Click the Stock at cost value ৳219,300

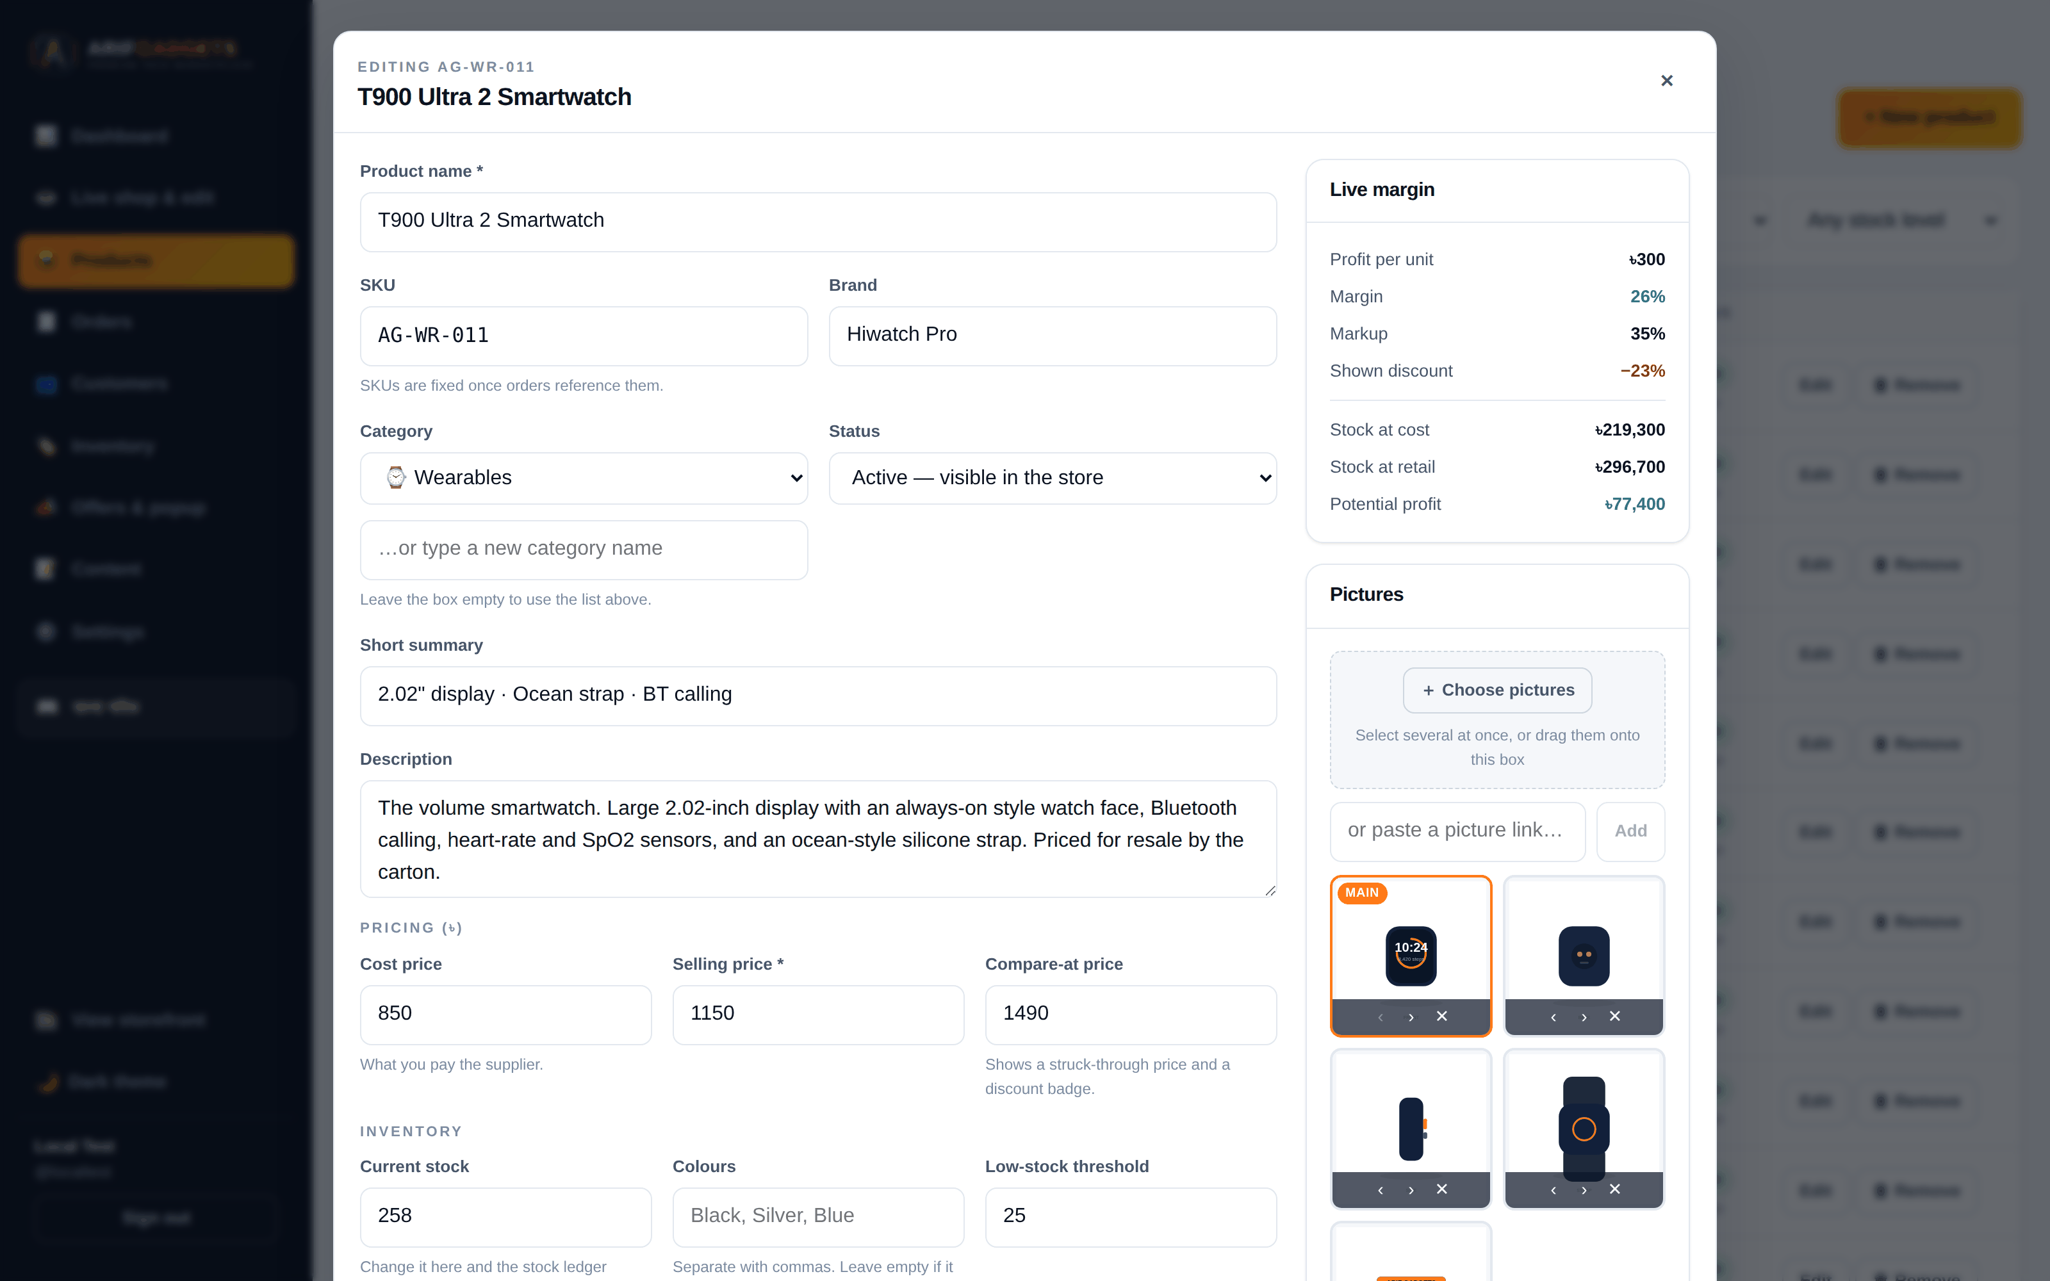[1630, 430]
